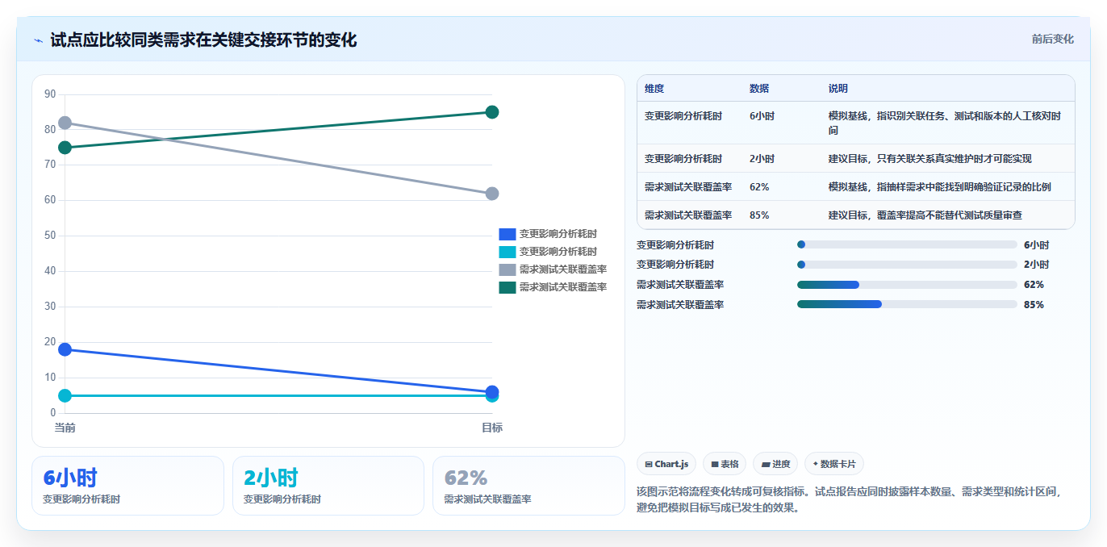Toggle the blue 变更影响分析耗时 legend swatch

click(507, 234)
